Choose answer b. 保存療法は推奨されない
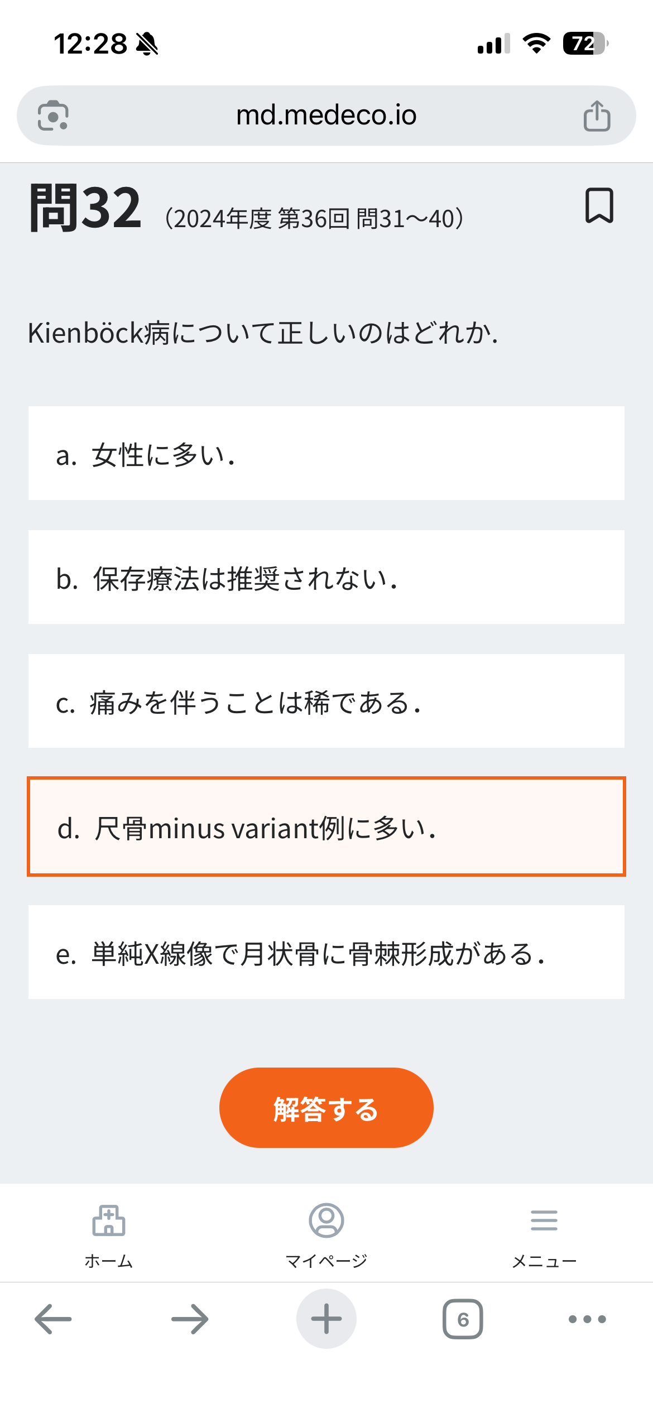 [326, 578]
